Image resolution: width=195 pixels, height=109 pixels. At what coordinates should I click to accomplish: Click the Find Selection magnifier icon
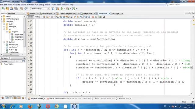coord(58,17)
